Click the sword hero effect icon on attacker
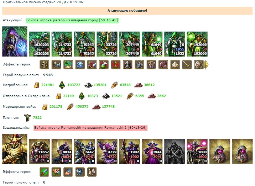The image size is (255, 186). coord(187,65)
